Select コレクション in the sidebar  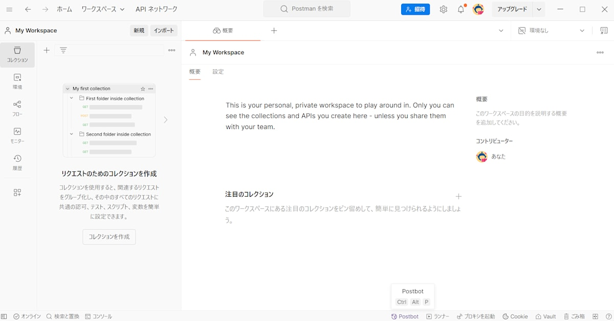17,55
